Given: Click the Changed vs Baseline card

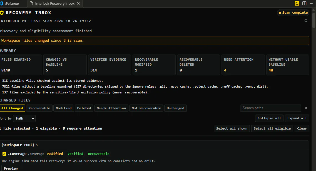Looking at the screenshot, I should point(65,65).
